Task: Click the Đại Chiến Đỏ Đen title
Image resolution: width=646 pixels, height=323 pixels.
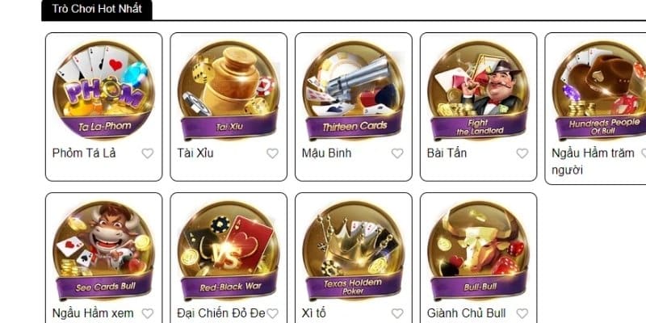Action: click(220, 313)
